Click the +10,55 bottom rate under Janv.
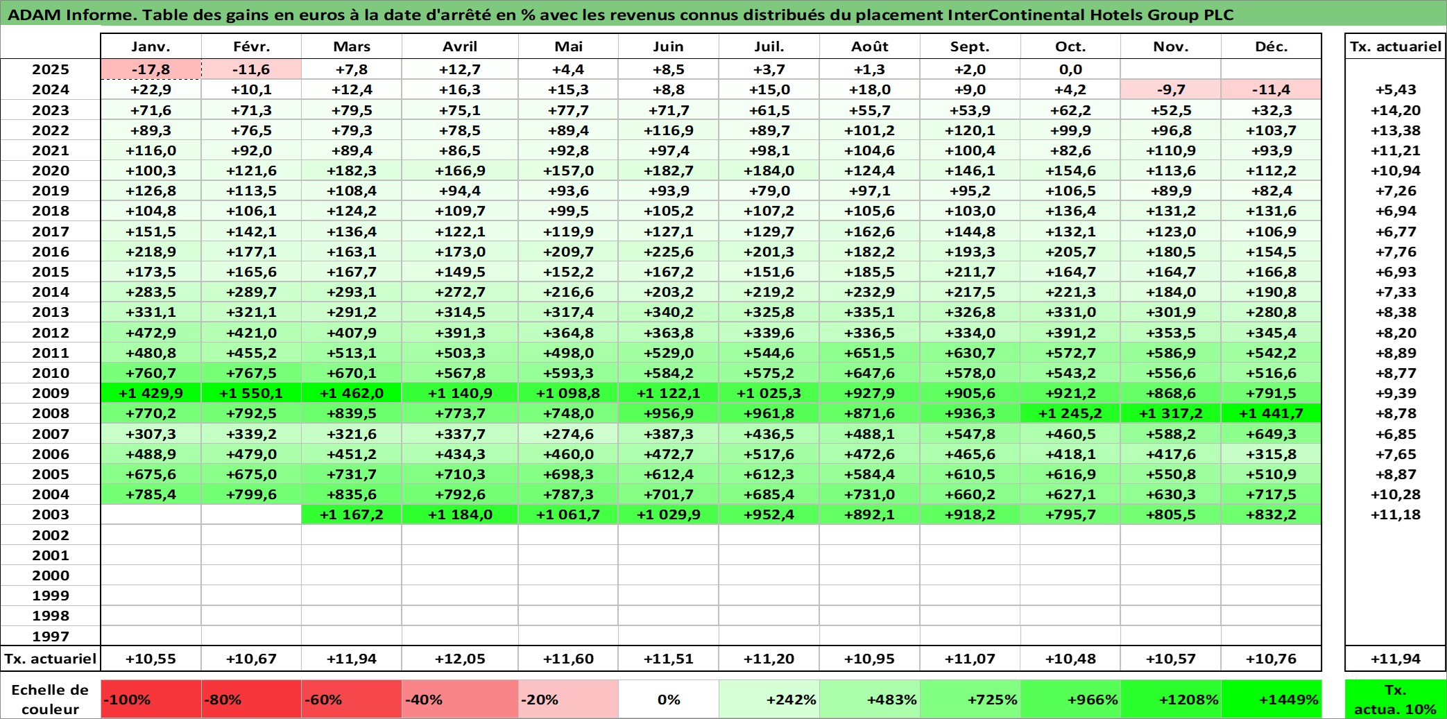1447x719 pixels. 151,659
